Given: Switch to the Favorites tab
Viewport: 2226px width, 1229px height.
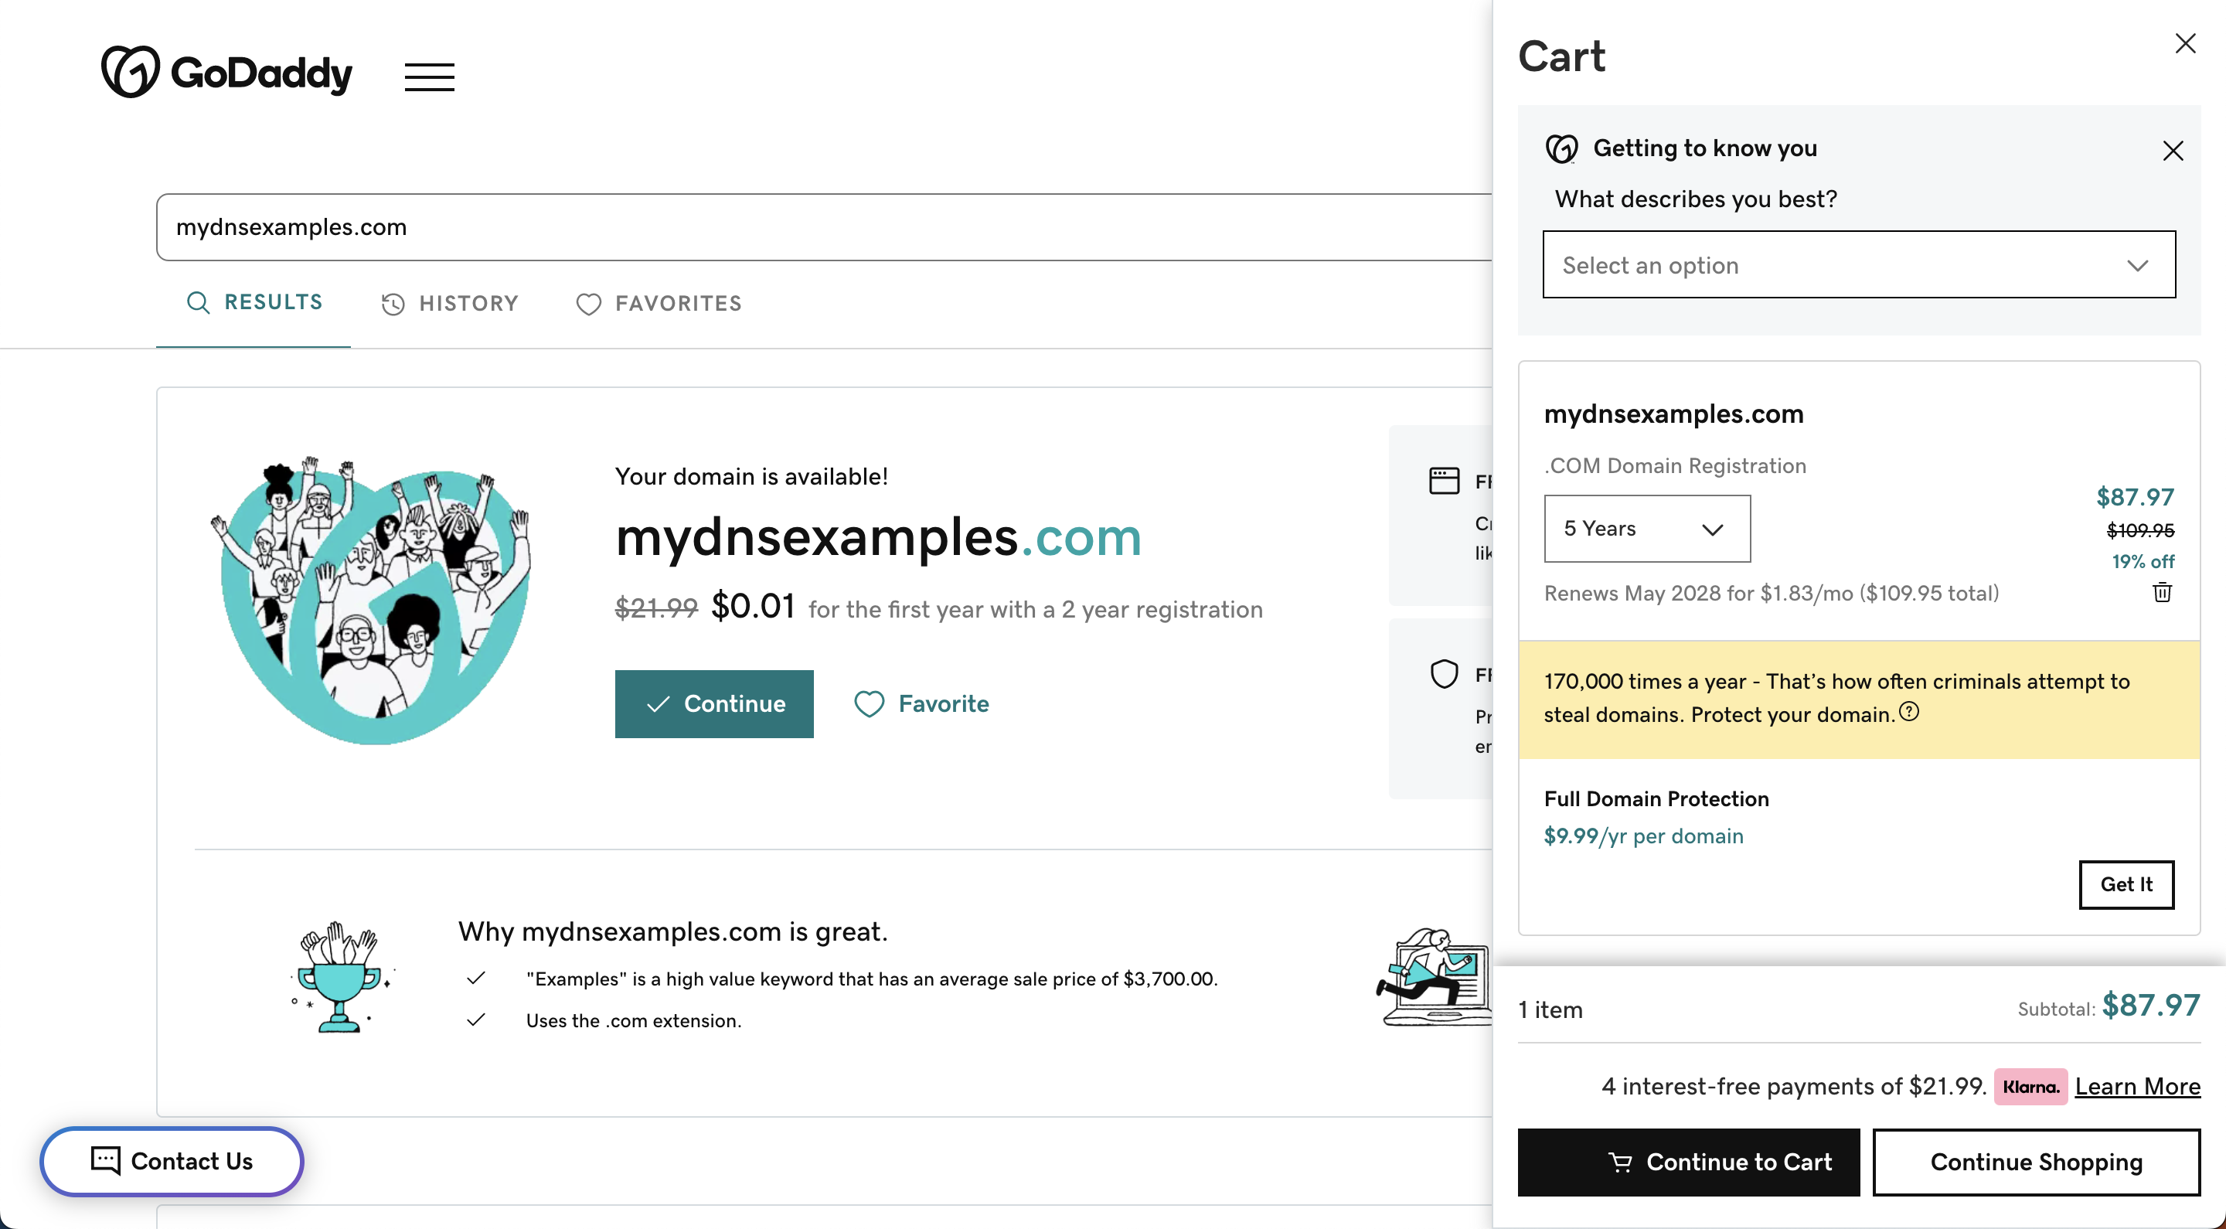Looking at the screenshot, I should tap(659, 303).
